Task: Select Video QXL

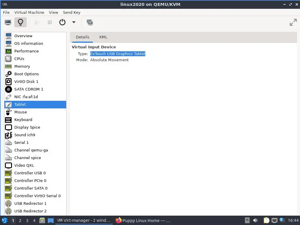Action: (35, 165)
